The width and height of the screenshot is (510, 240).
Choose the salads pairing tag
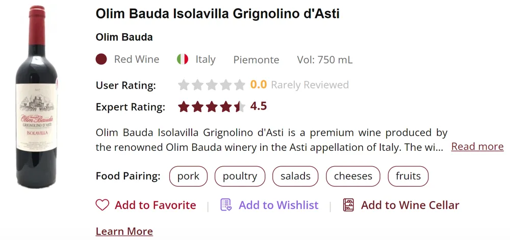coord(295,176)
